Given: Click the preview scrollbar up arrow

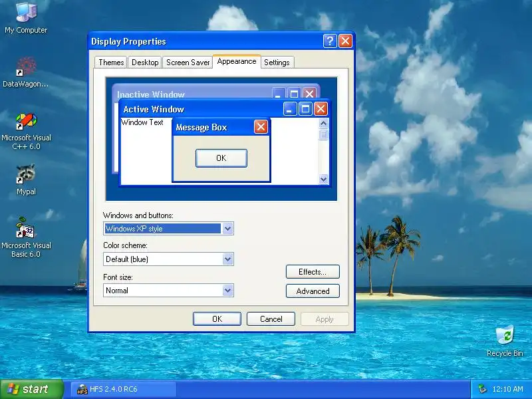Looking at the screenshot, I should click(x=323, y=123).
